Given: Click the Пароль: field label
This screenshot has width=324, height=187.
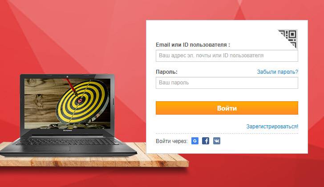Looking at the screenshot, I should coord(166,72).
